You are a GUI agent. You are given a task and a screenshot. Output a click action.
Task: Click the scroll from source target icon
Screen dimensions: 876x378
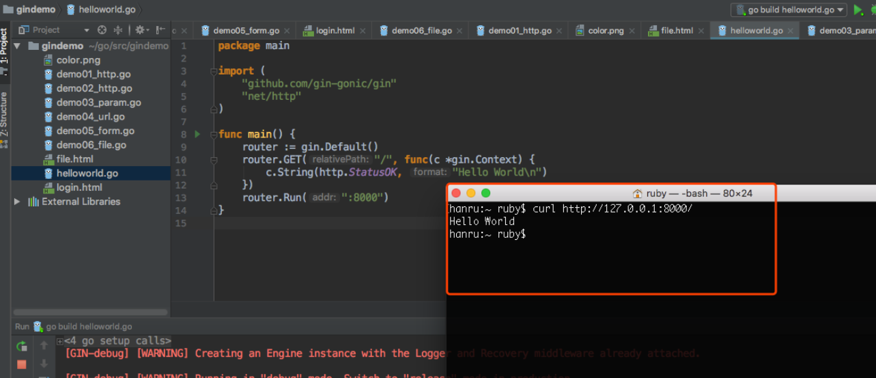[x=102, y=30]
